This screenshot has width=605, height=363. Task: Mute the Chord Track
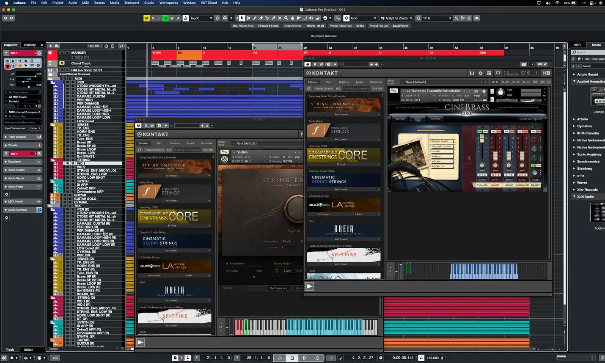point(62,63)
